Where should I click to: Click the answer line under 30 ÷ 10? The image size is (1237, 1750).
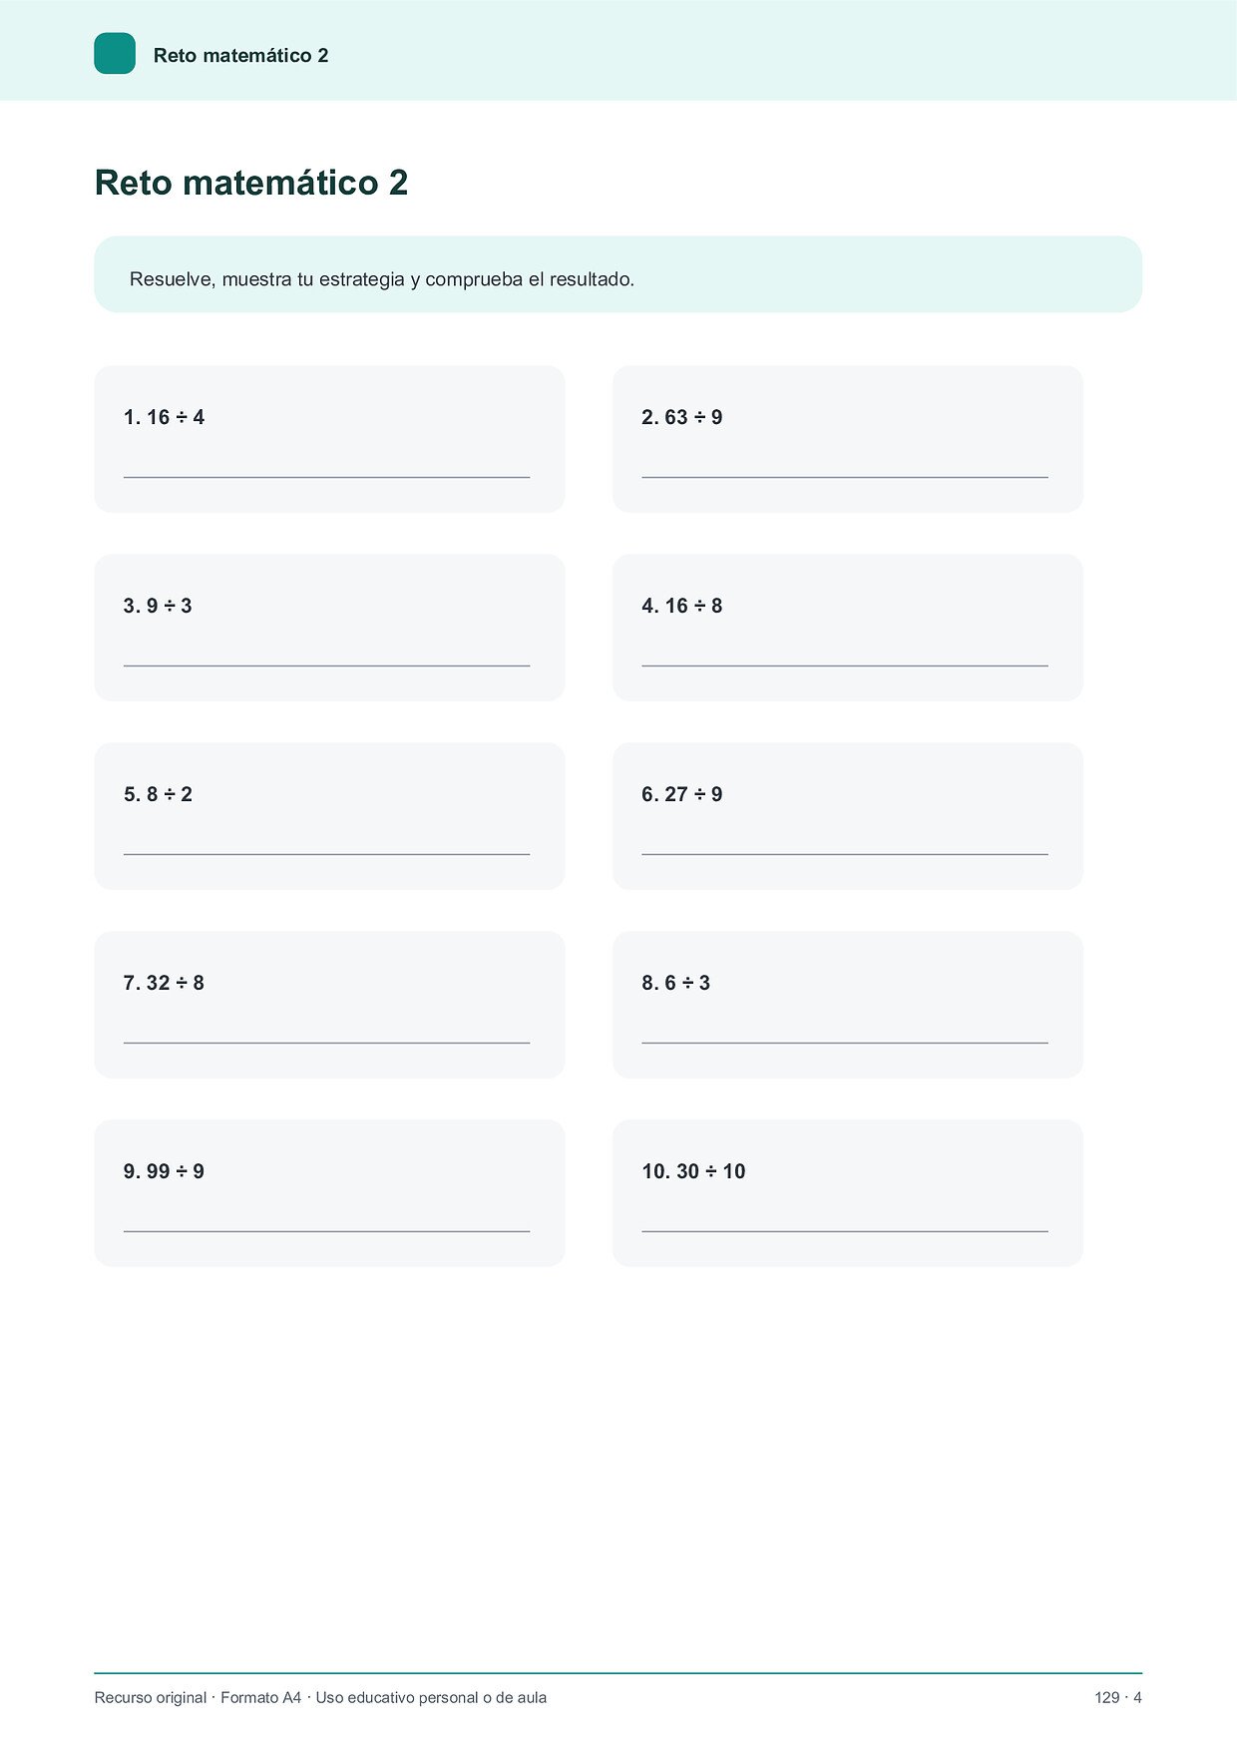click(844, 1231)
